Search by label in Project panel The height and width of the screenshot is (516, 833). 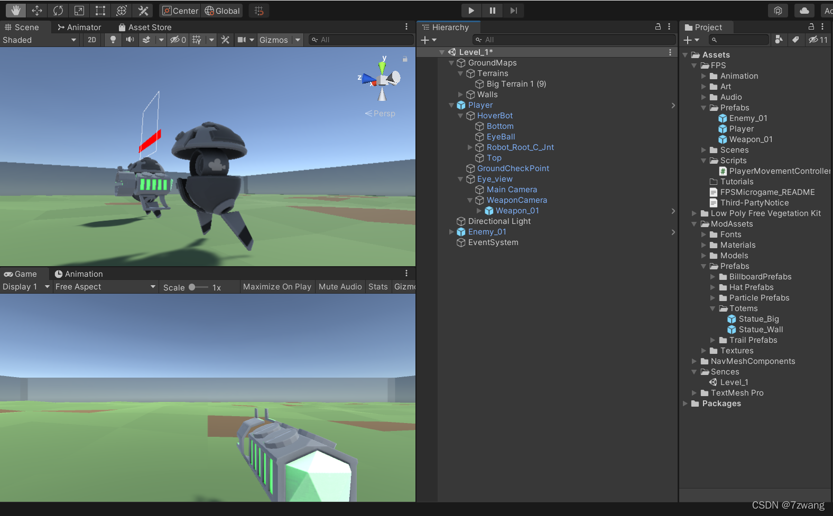coord(795,40)
